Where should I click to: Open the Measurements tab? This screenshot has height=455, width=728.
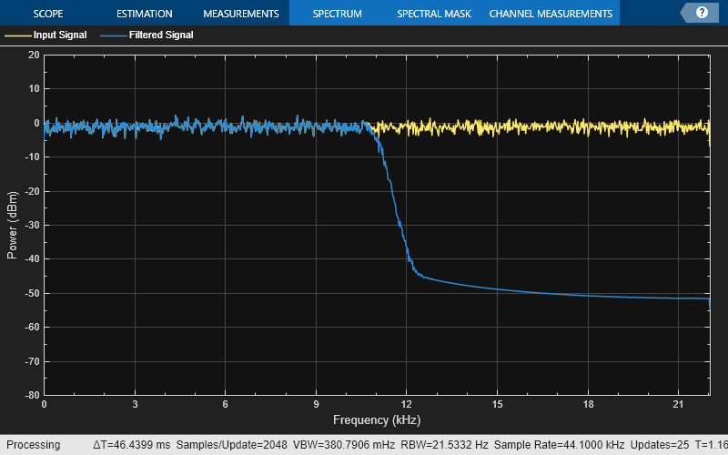(x=241, y=14)
